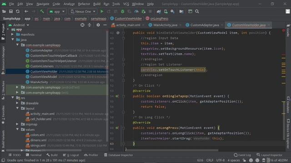Image resolution: width=291 pixels, height=163 pixels.
Task: Click the Make Project hammer icon
Action: [x=42, y=11]
